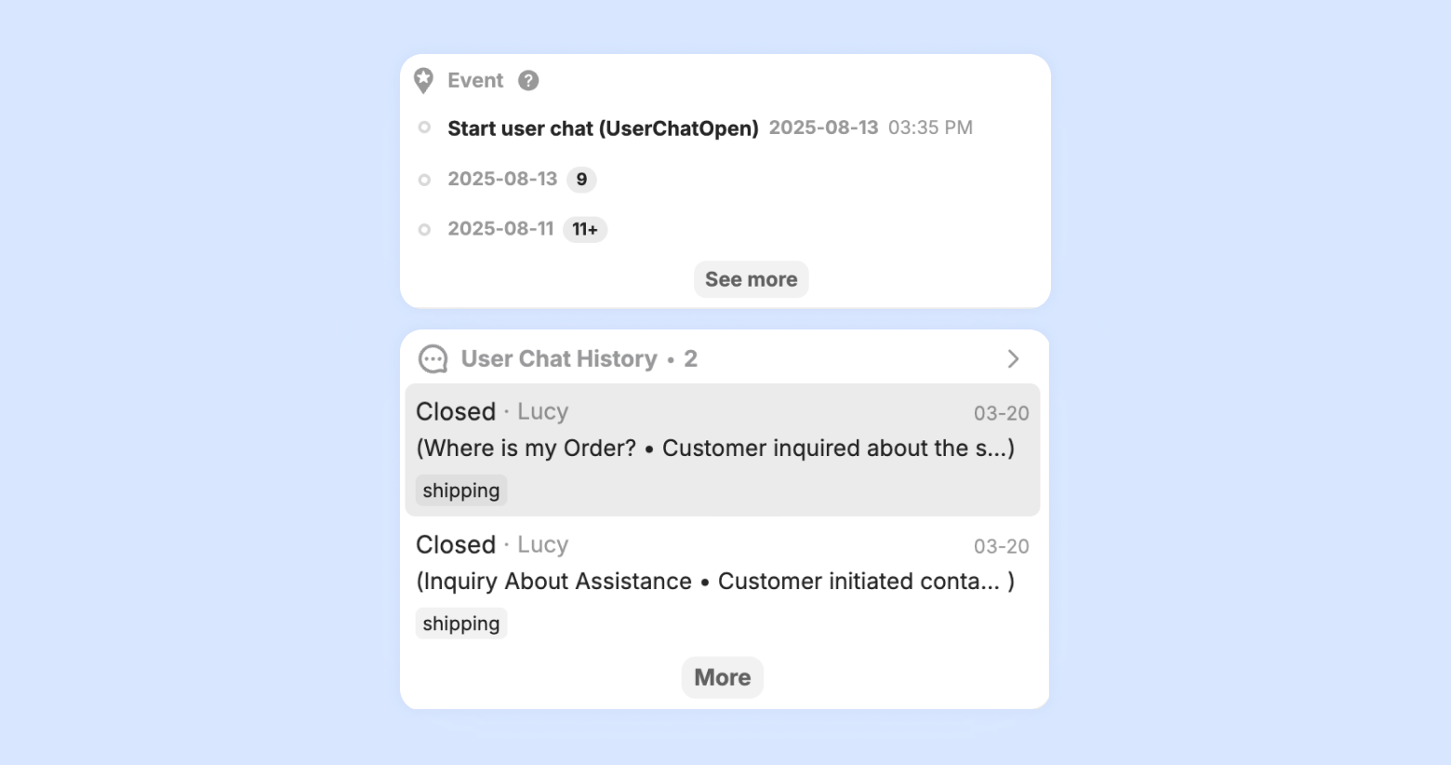This screenshot has height=765, width=1451.
Task: Open the Event help question mark
Action: tap(528, 81)
